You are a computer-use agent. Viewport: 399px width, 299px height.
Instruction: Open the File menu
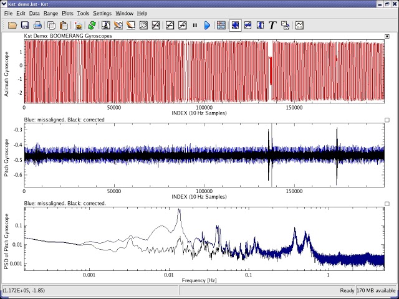(8, 14)
